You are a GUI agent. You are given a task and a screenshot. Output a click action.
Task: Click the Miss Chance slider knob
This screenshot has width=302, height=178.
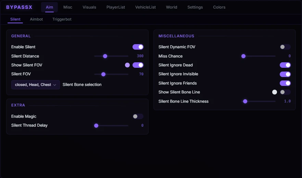tap(243, 56)
